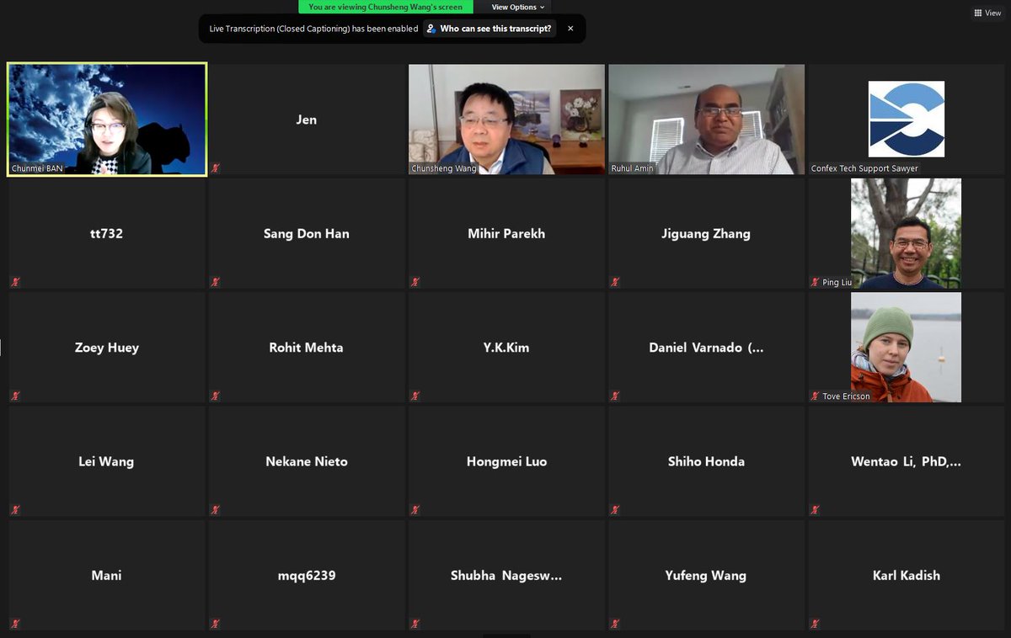The image size is (1011, 638).
Task: Click the name Jiguang Zhang
Action: pyautogui.click(x=706, y=234)
